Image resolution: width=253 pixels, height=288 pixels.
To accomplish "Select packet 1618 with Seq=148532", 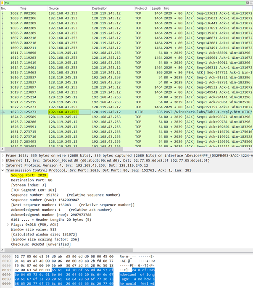I will tap(126, 87).
